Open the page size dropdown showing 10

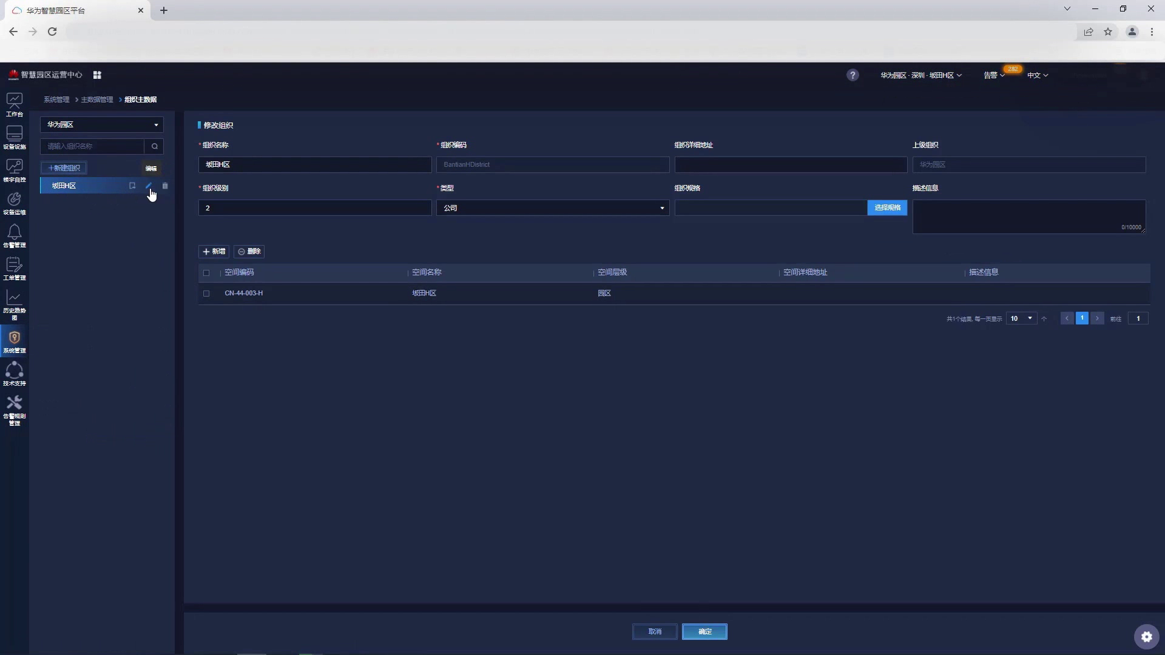(1021, 318)
